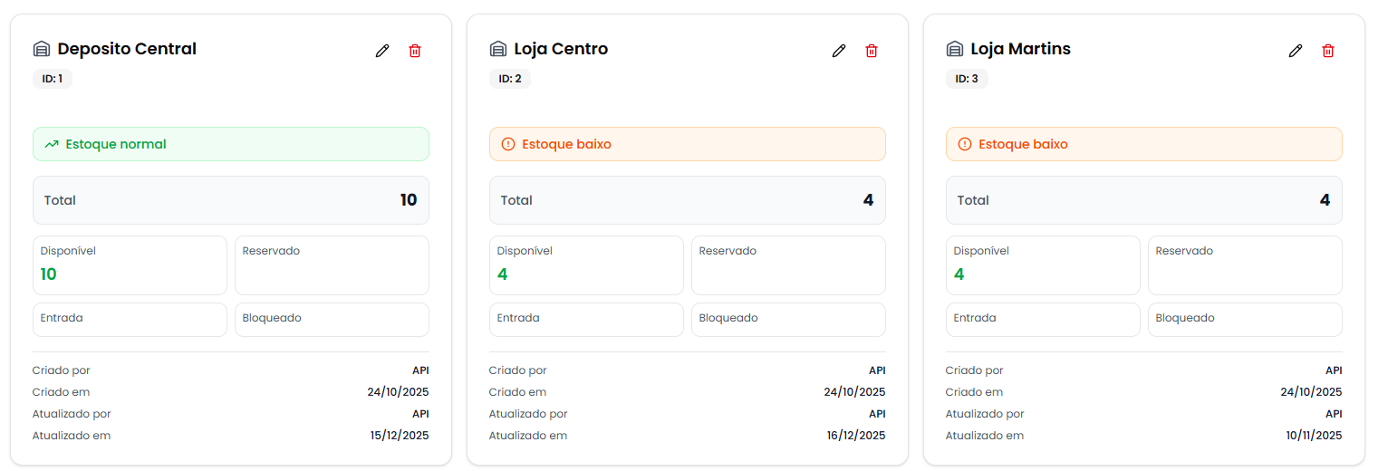This screenshot has height=471, width=1388.
Task: Delete the Deposito Central warehouse
Action: 415,51
